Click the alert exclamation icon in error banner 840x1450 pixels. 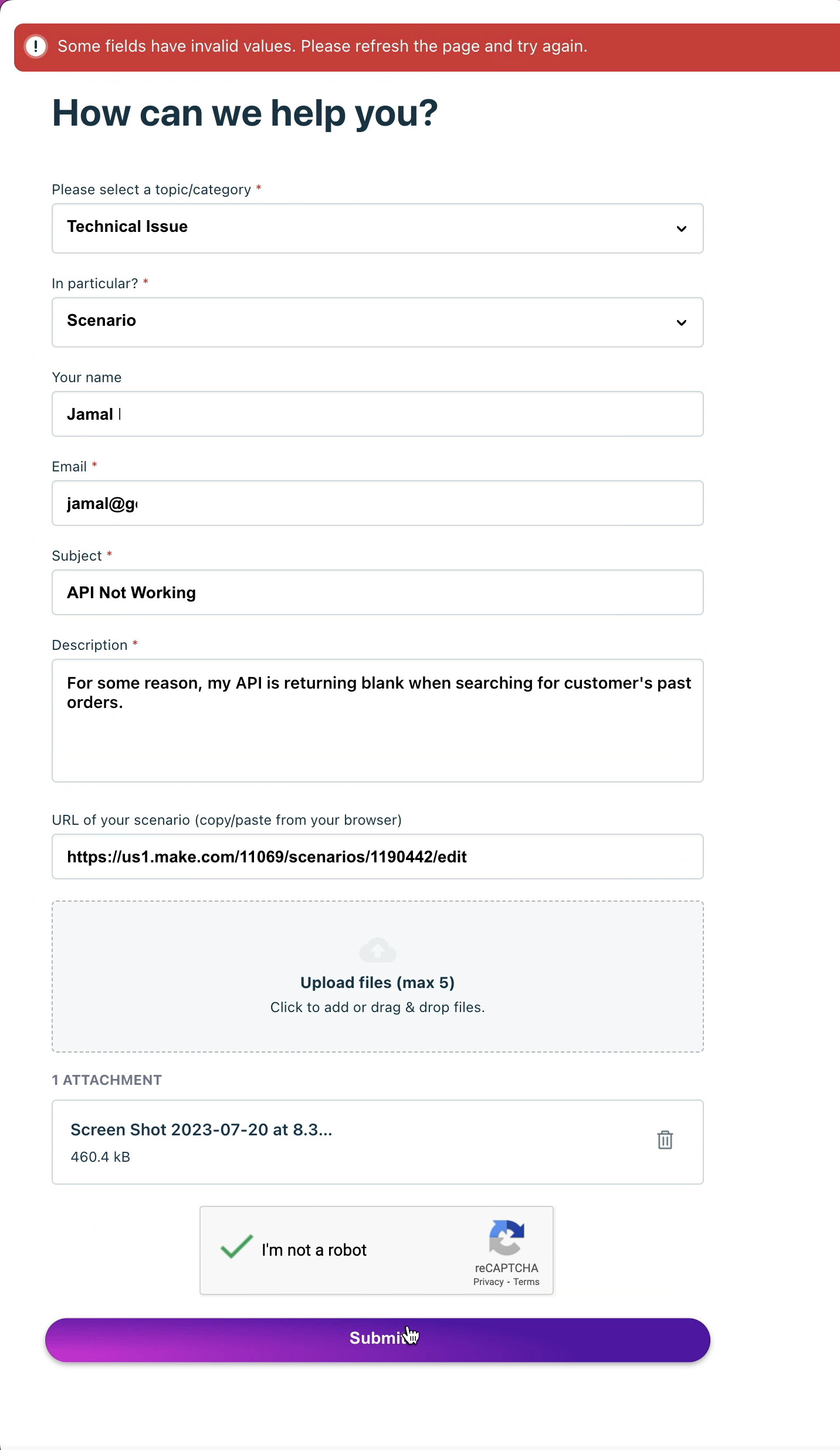(36, 46)
